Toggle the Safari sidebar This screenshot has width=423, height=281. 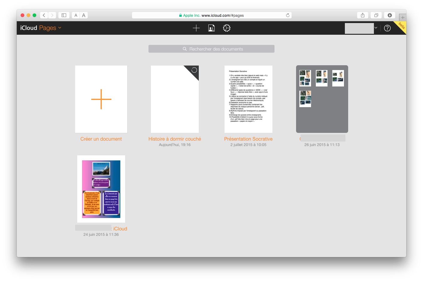(x=64, y=15)
